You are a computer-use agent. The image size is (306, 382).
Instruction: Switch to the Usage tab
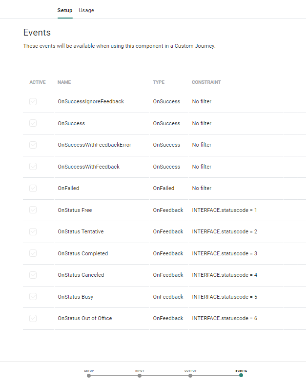[x=86, y=10]
